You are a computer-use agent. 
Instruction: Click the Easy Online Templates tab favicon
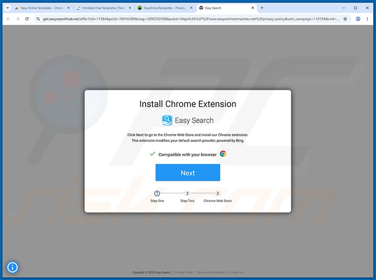17,8
